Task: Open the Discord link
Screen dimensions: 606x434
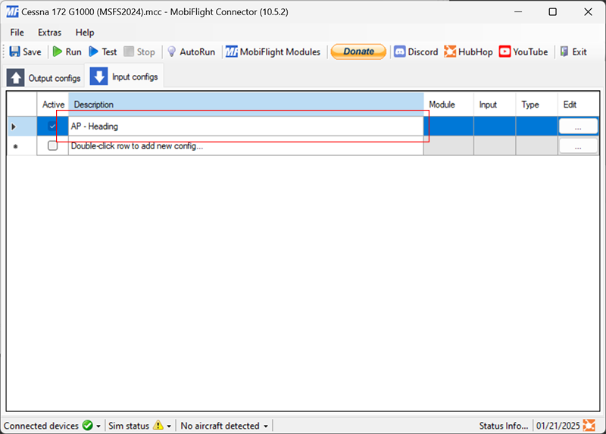Action: click(416, 52)
